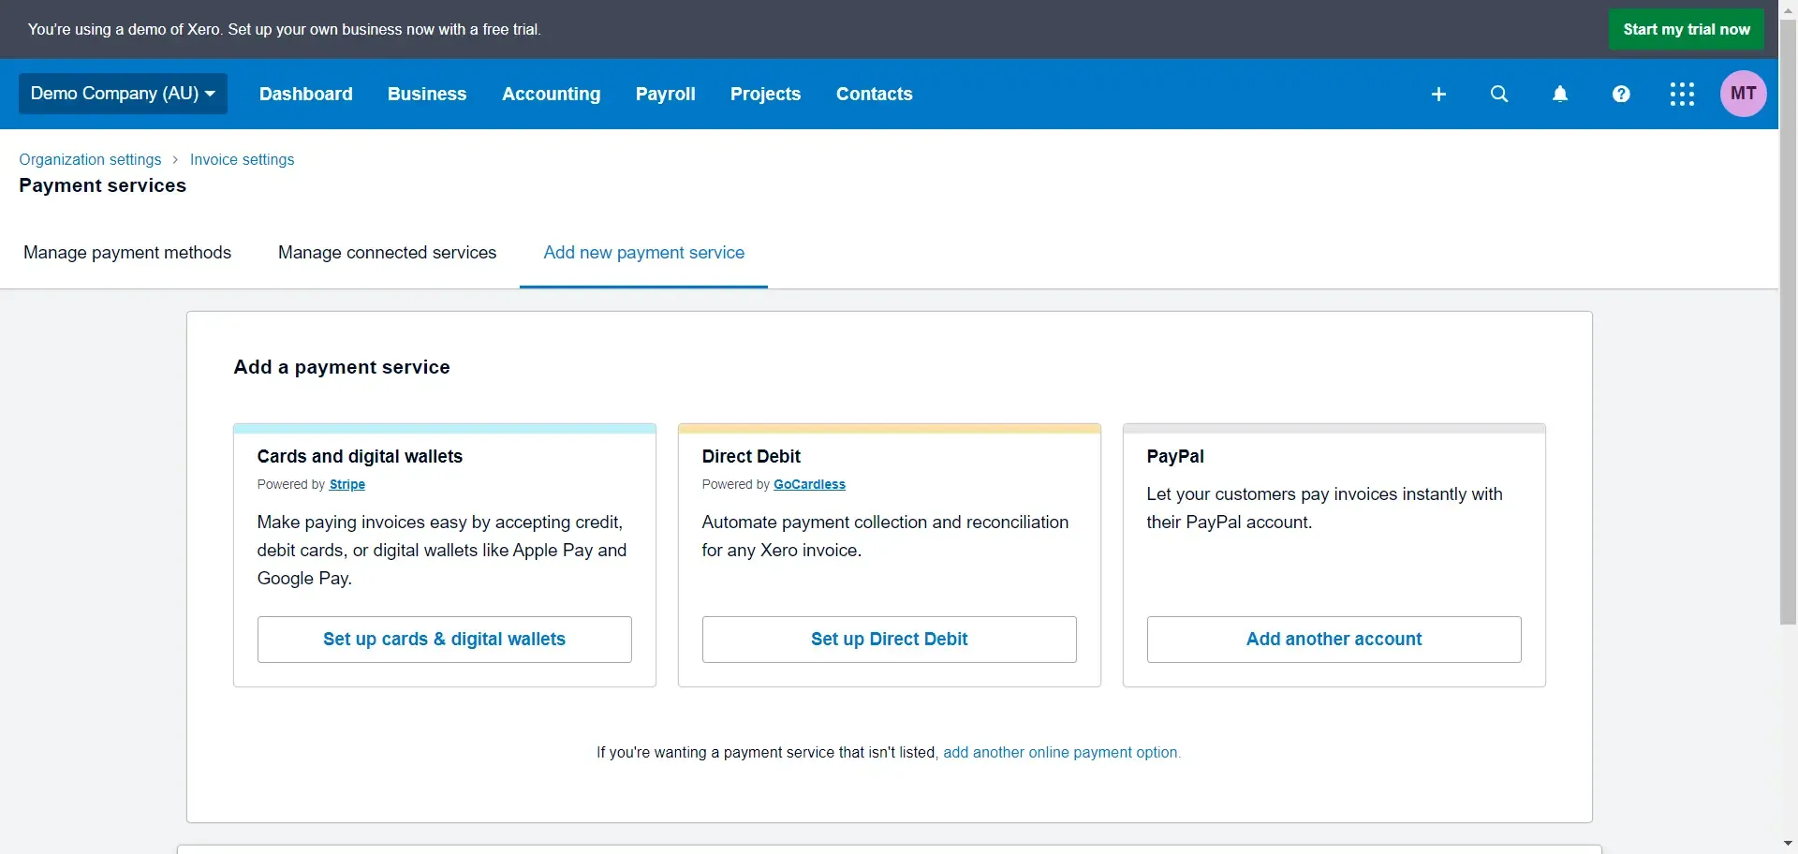
Task: Click Set up cards & digital wallets
Action: (x=445, y=640)
